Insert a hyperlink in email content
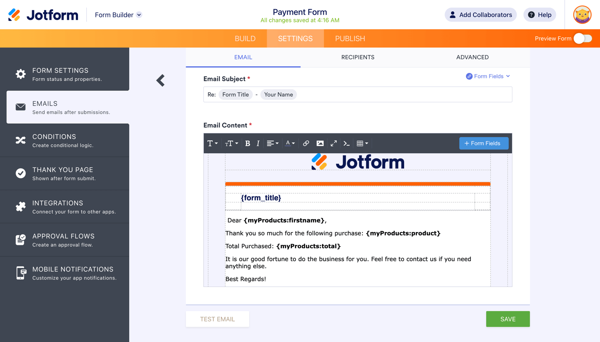The image size is (600, 342). point(306,143)
